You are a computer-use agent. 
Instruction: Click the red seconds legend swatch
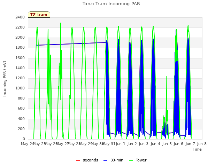pos(78,161)
